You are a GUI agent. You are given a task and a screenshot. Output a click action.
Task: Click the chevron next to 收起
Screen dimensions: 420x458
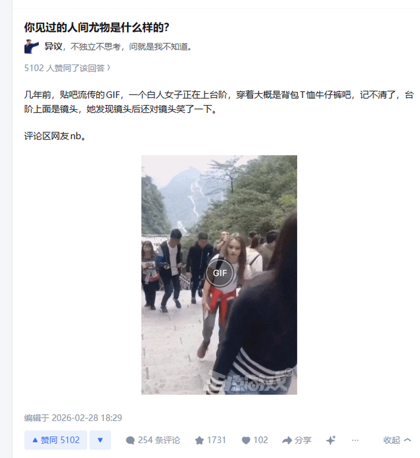click(408, 440)
